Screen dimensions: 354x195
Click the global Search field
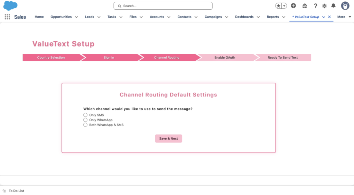(163, 6)
